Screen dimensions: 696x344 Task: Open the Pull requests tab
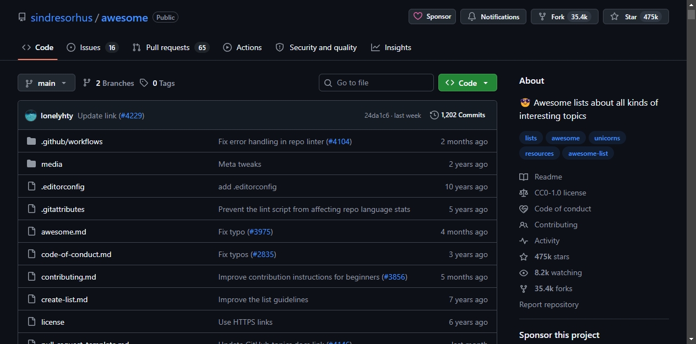pyautogui.click(x=171, y=47)
